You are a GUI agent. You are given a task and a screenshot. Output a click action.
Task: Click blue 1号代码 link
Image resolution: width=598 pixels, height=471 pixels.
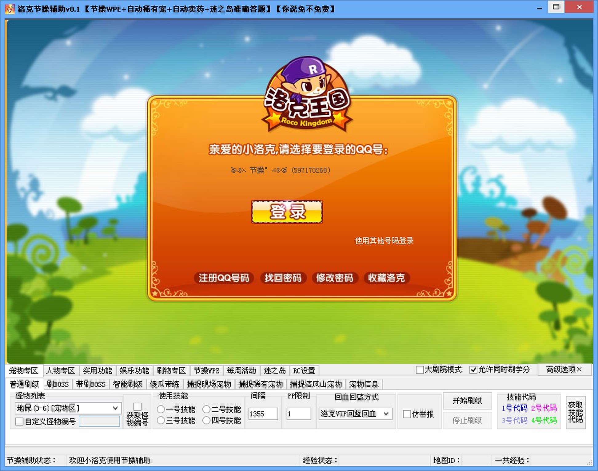515,408
